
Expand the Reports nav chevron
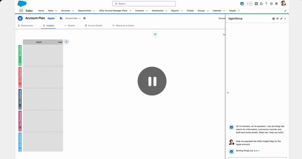(182, 11)
